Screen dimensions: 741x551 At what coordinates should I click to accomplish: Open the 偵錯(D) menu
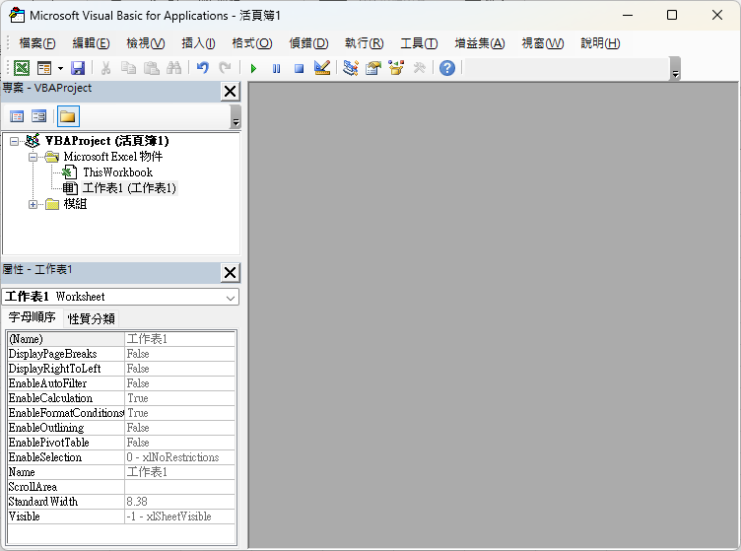click(x=308, y=43)
